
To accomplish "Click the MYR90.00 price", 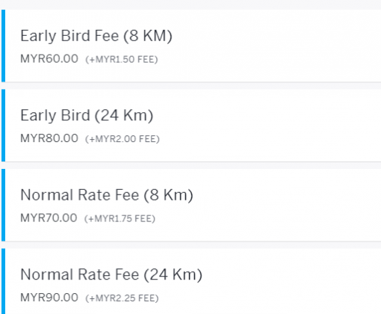I will pos(49,298).
